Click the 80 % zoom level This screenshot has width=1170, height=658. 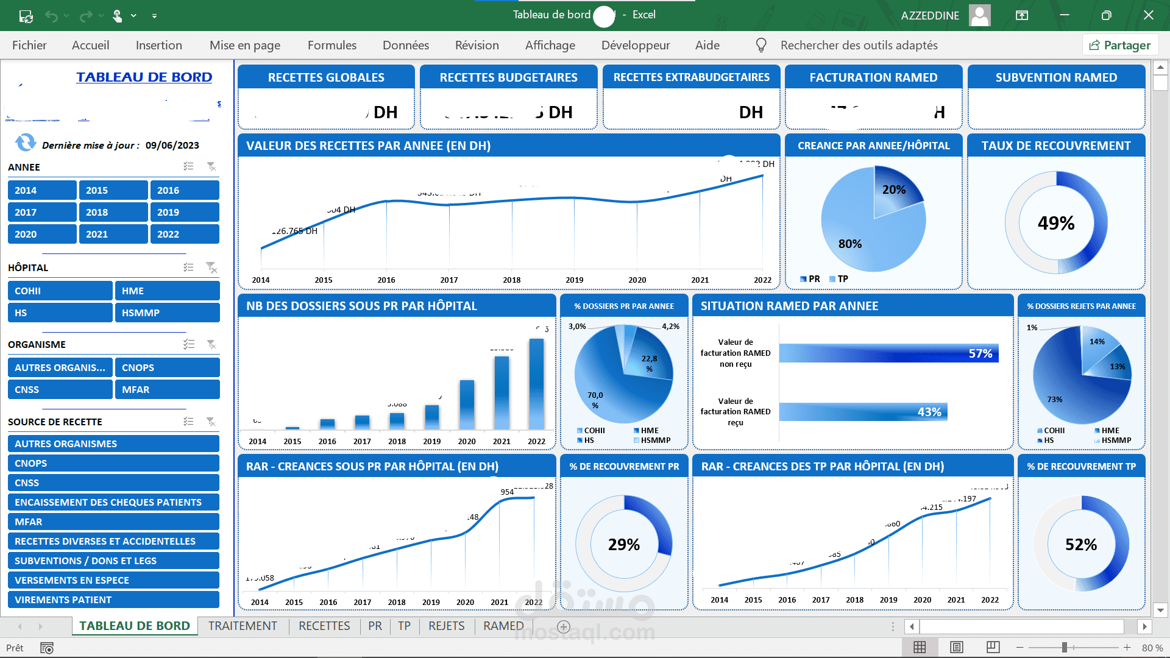click(1152, 648)
